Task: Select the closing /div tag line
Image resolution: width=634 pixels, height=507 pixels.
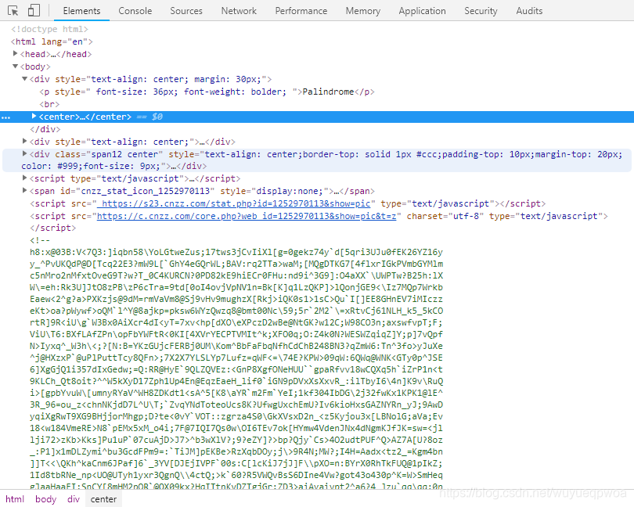Action: pos(45,129)
